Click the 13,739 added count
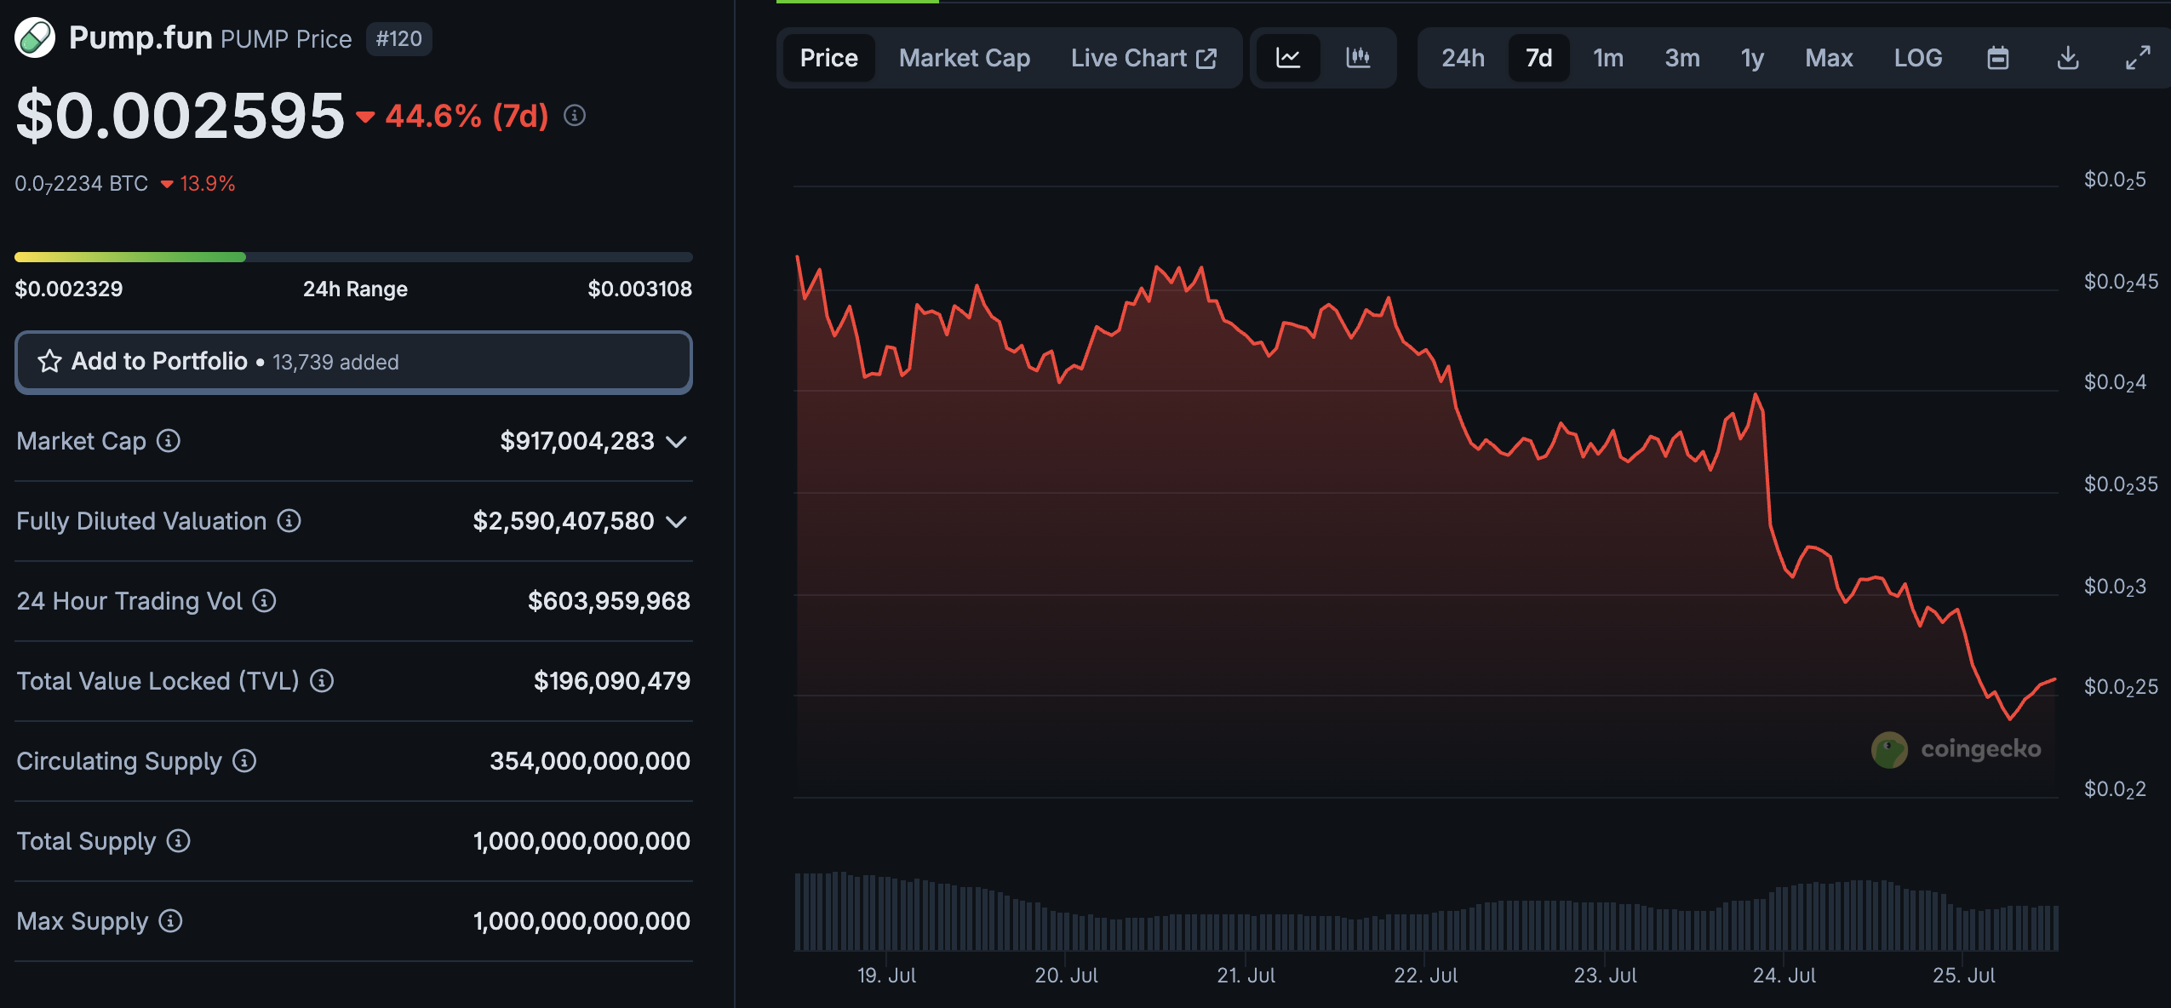2171x1008 pixels. 335,363
